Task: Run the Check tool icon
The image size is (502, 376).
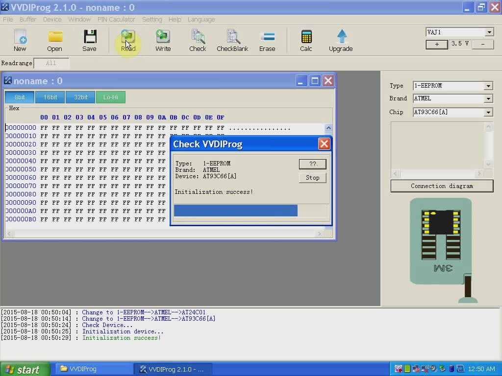Action: 198,40
